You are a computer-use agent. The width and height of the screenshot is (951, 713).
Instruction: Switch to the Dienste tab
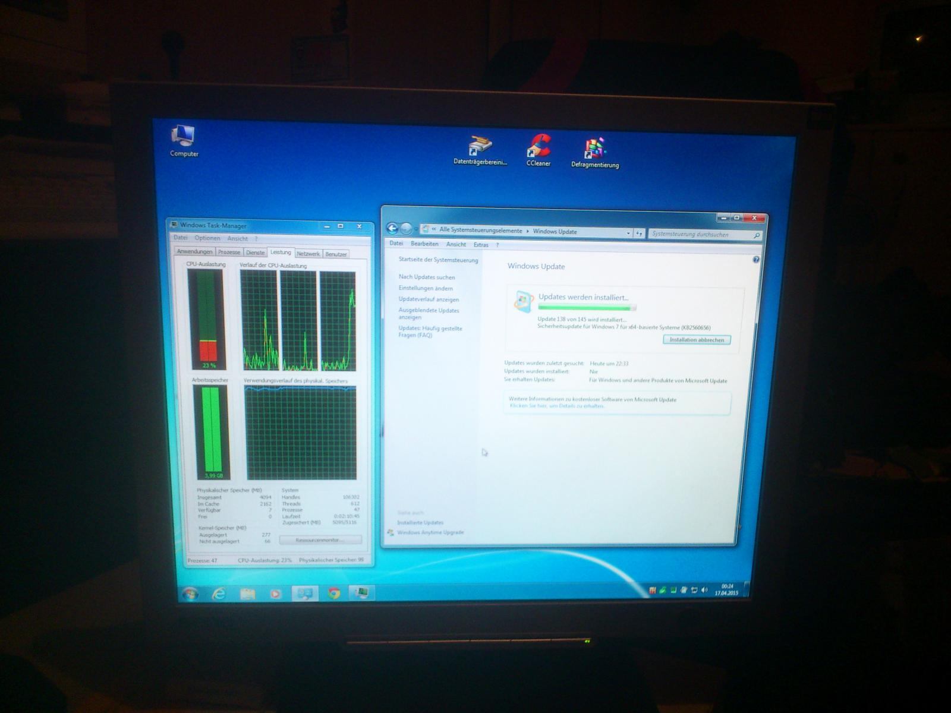tap(255, 253)
